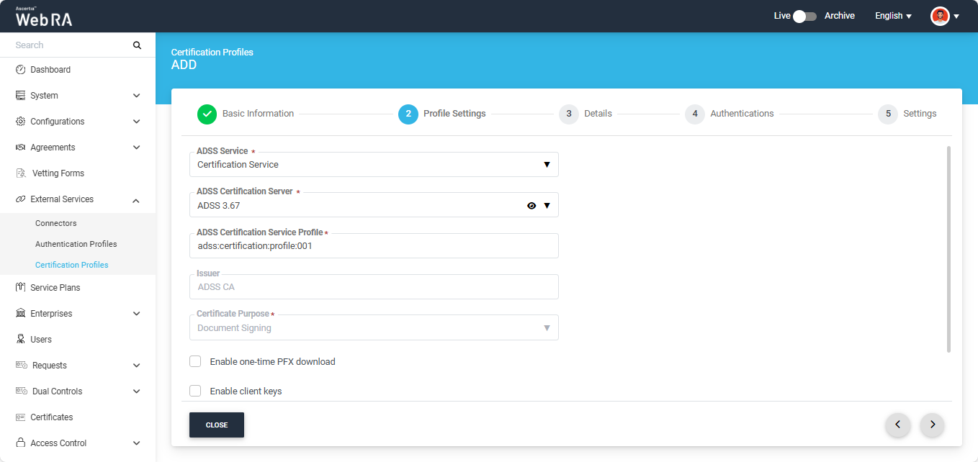This screenshot has width=978, height=462.
Task: Click the ADSS Certification Service Profile field
Action: (373, 246)
